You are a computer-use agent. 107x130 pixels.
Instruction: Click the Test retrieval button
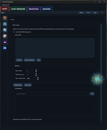click(x=92, y=94)
